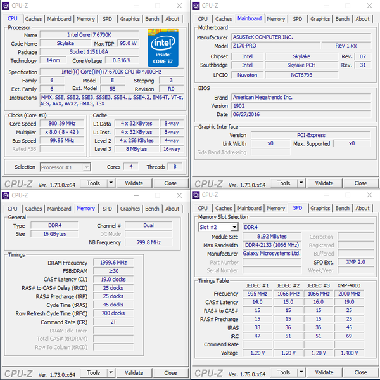
Task: Open Tools dropdown arrow in Mainboard window
Action: [301, 183]
